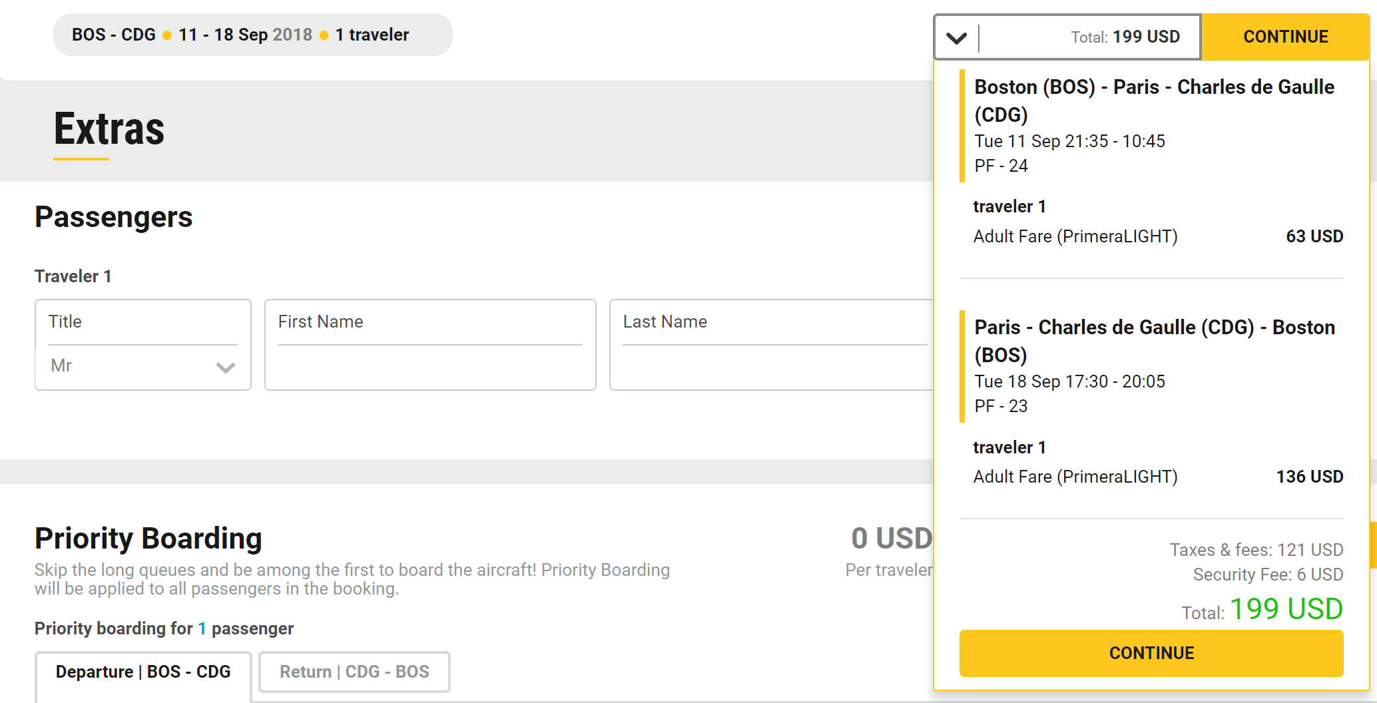Click the Priority Boarding heading
This screenshot has height=703, width=1377.
(148, 538)
